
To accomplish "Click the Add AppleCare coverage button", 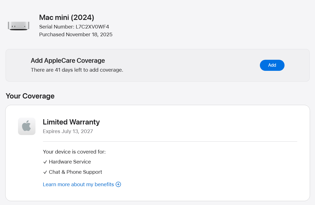I will (272, 65).
